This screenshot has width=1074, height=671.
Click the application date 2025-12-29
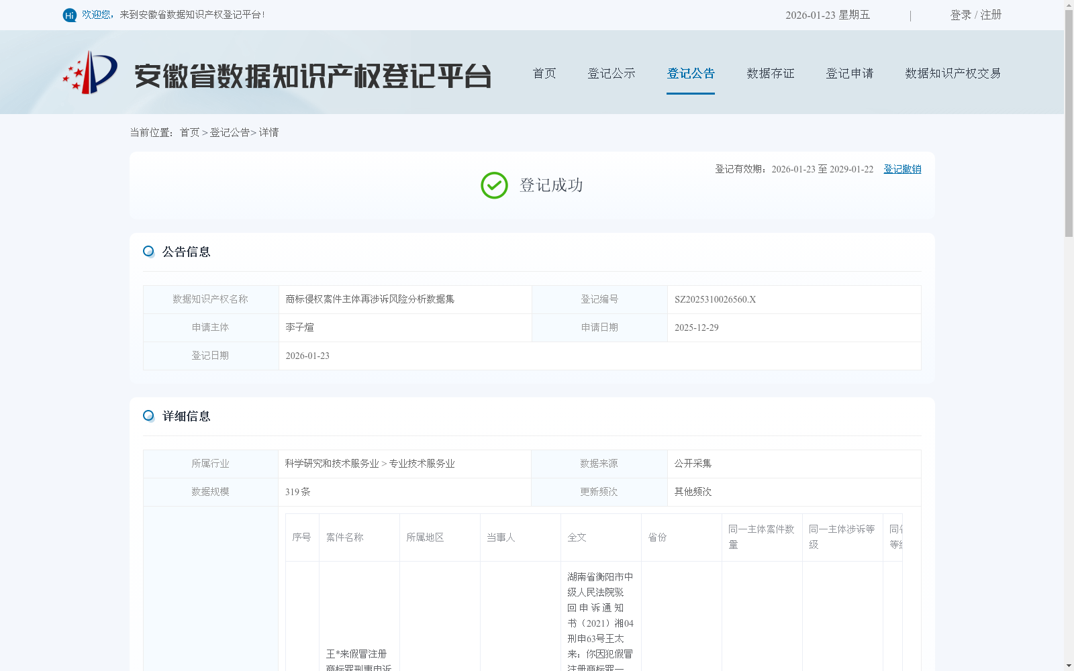tap(696, 327)
